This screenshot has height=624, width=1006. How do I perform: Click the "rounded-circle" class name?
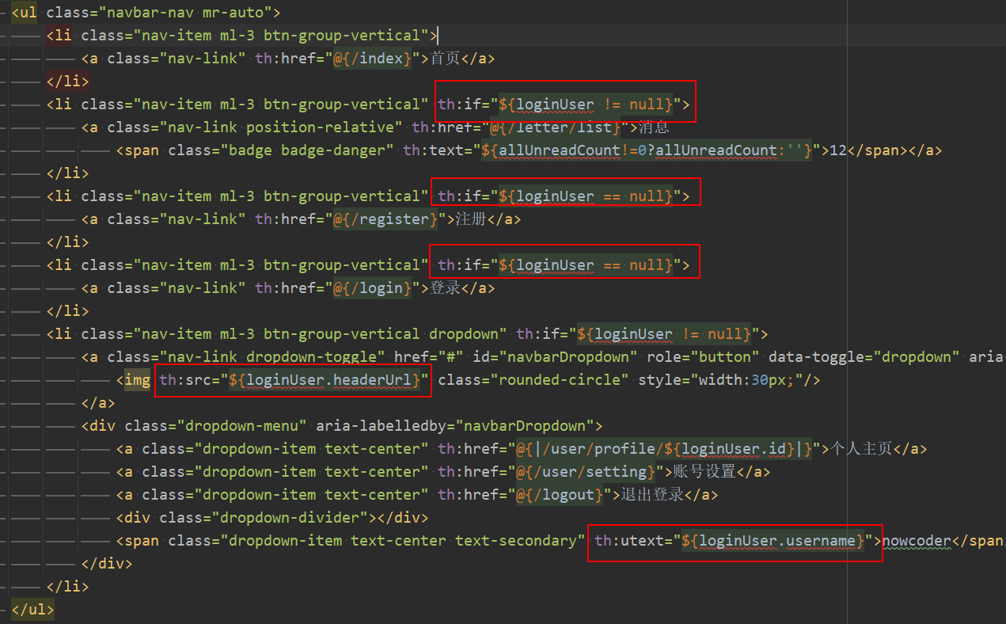(x=559, y=379)
